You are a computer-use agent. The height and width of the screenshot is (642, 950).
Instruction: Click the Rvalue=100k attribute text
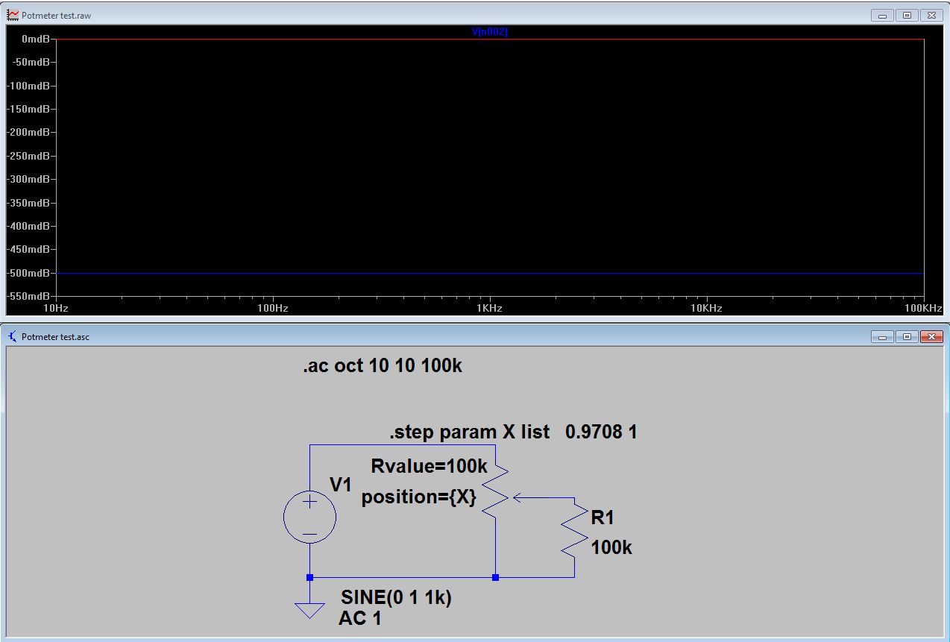(x=429, y=467)
